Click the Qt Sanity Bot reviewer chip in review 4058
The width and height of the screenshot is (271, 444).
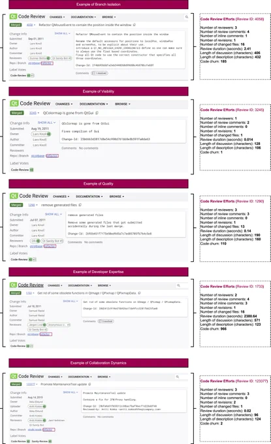click(61, 58)
